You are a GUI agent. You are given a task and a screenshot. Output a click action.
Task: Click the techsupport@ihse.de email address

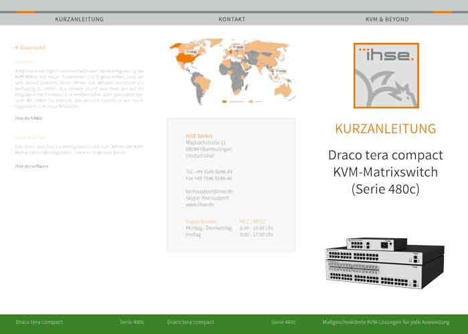coord(209,191)
